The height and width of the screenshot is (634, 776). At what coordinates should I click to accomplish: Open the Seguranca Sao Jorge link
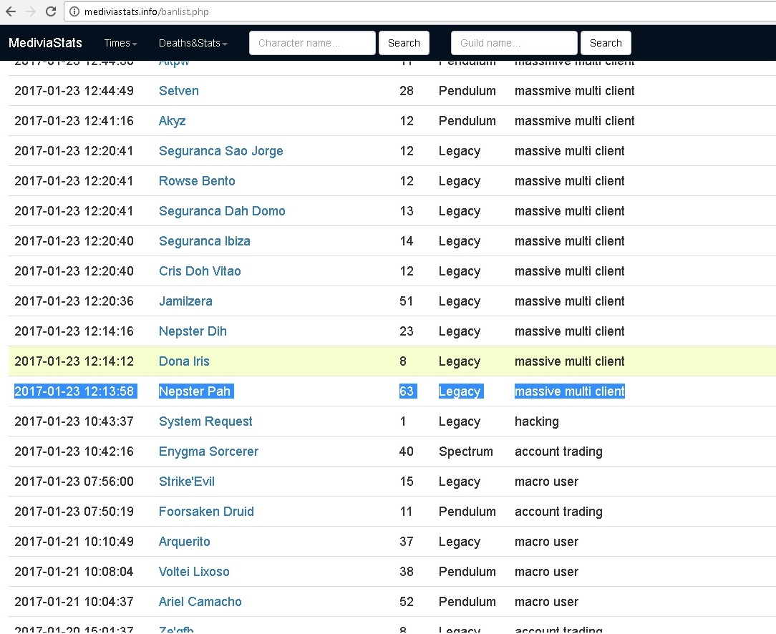click(x=220, y=151)
